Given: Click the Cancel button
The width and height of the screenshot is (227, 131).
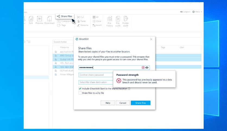Looking at the screenshot, I should [x=123, y=103].
